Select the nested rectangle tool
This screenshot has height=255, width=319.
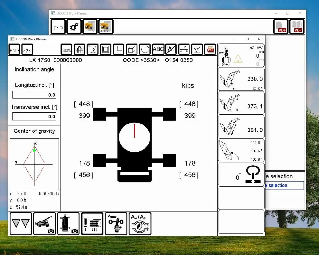[106, 50]
